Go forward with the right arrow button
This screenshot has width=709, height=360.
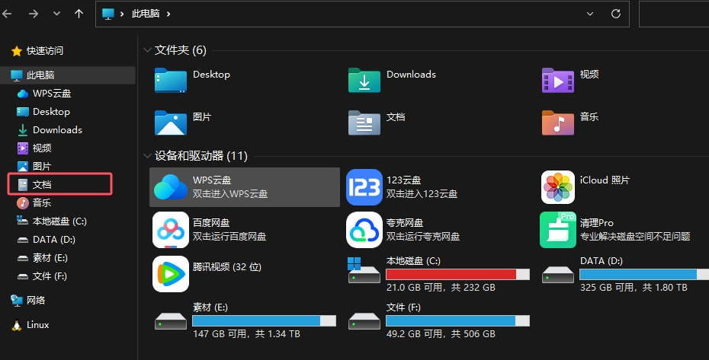tap(34, 14)
